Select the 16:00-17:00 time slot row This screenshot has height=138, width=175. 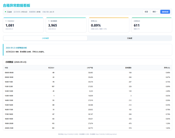tap(87, 110)
